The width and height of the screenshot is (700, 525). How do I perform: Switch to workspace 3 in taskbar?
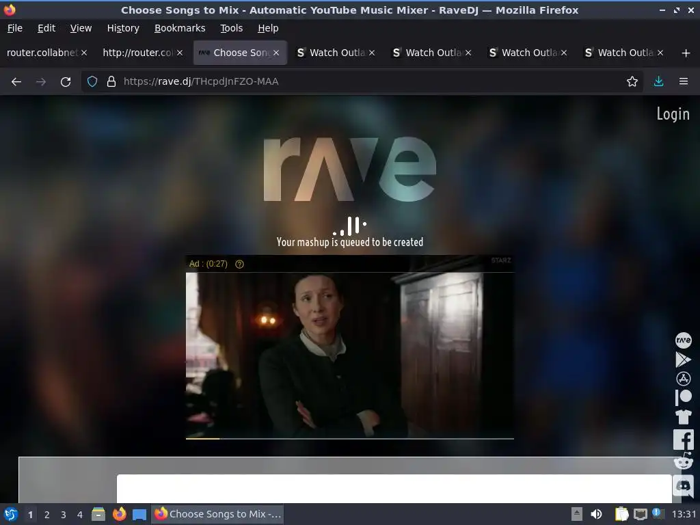64,515
